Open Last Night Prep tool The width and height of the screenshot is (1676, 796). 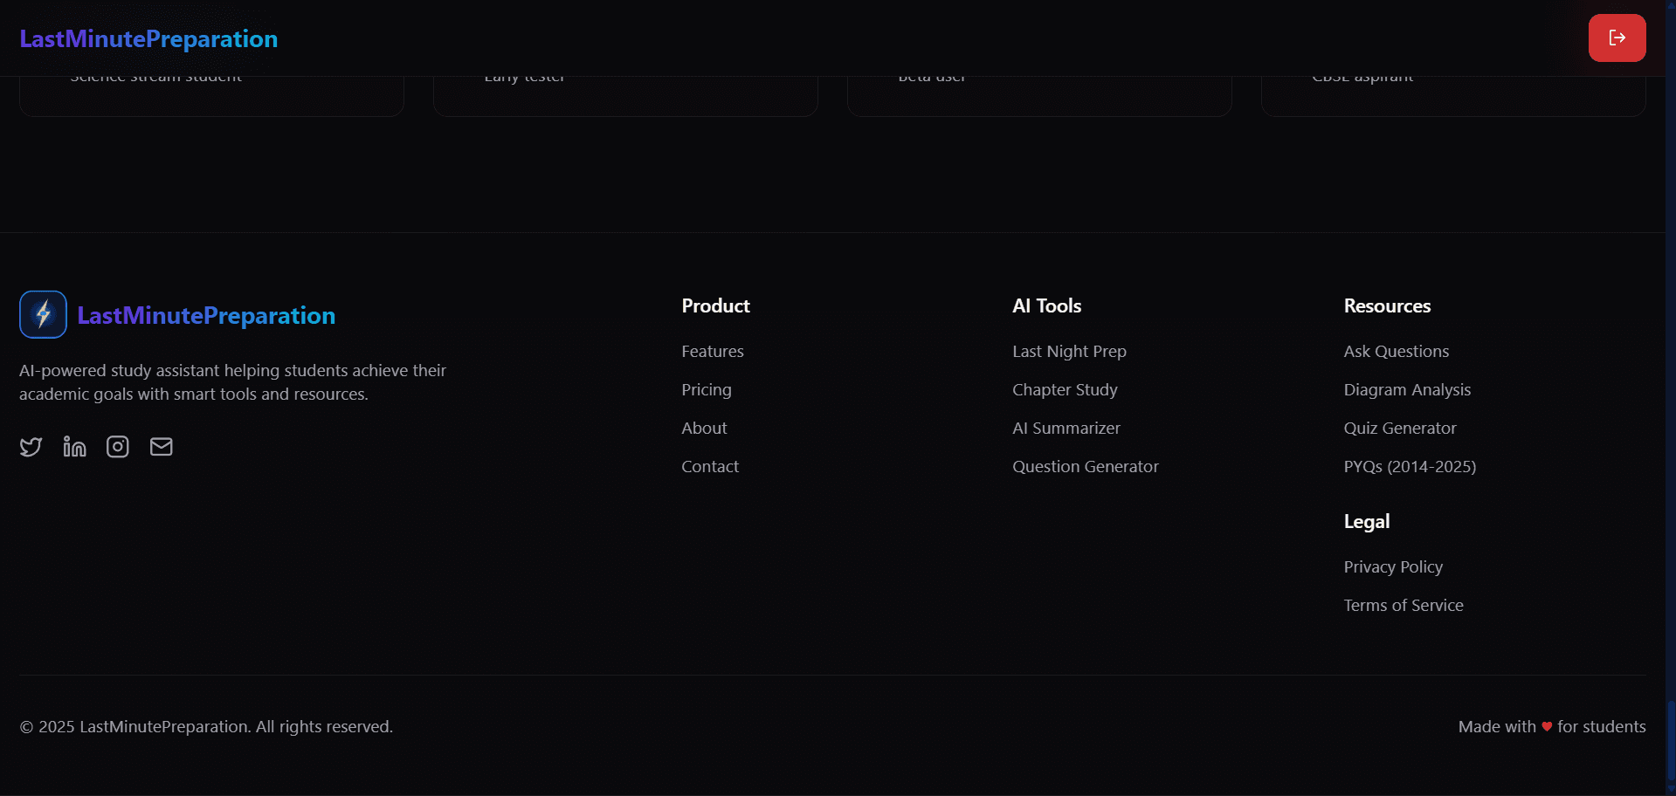click(1069, 351)
